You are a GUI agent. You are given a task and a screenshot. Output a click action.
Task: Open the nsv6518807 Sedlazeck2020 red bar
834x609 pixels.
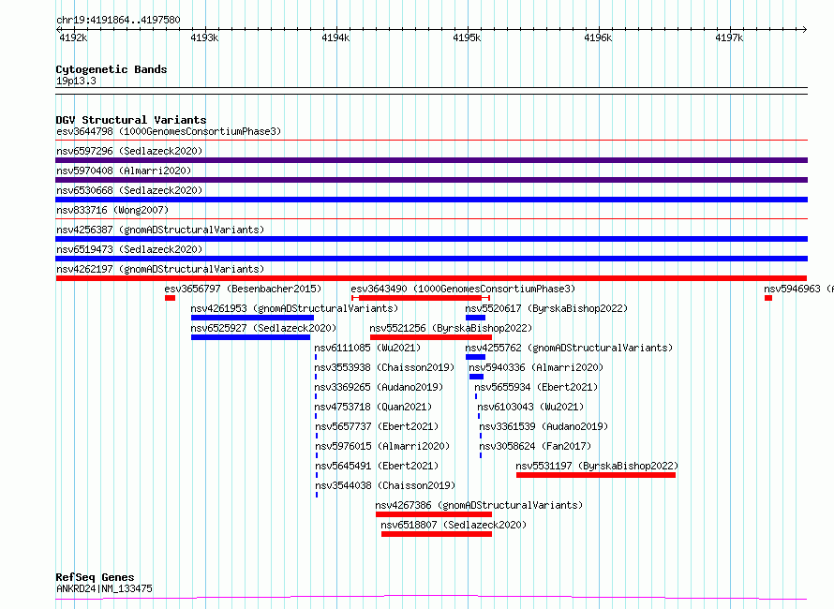[x=437, y=534]
